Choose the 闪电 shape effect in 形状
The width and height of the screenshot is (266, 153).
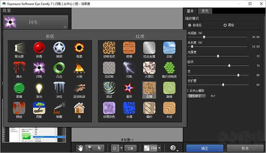(x=39, y=70)
